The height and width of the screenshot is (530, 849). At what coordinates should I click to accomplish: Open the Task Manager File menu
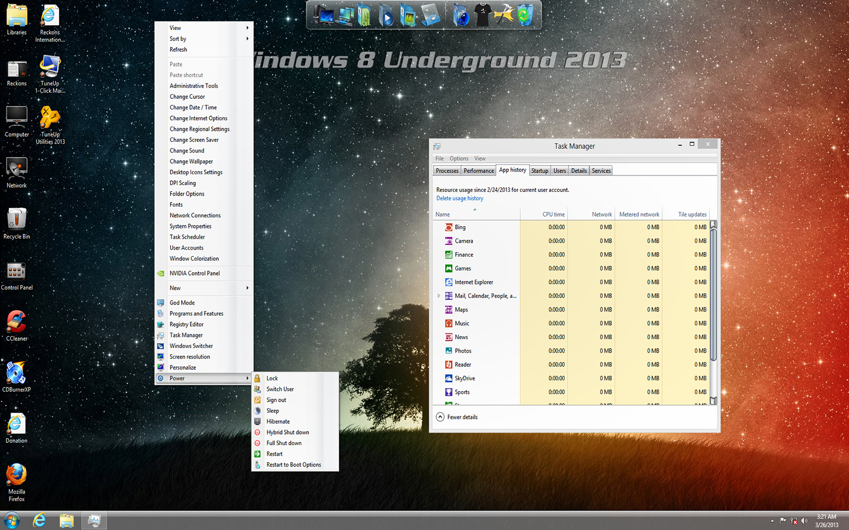(x=439, y=158)
